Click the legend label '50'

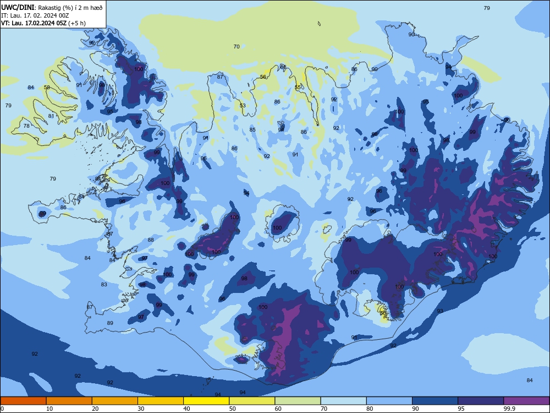point(232,409)
